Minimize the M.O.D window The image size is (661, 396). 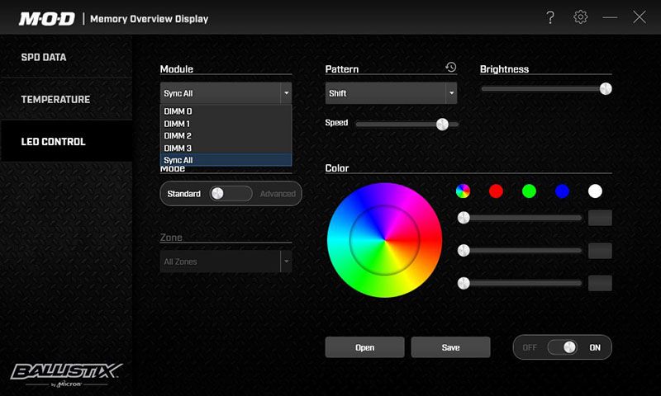(610, 17)
